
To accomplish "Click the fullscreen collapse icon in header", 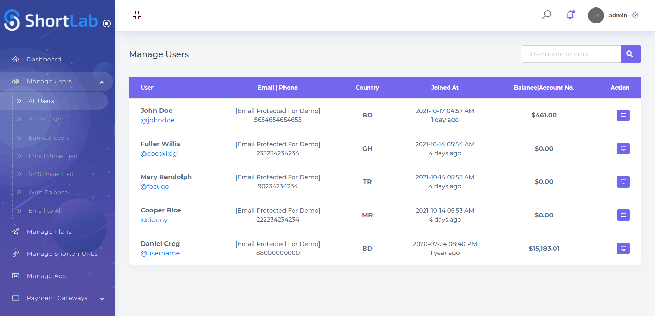I will (x=137, y=15).
